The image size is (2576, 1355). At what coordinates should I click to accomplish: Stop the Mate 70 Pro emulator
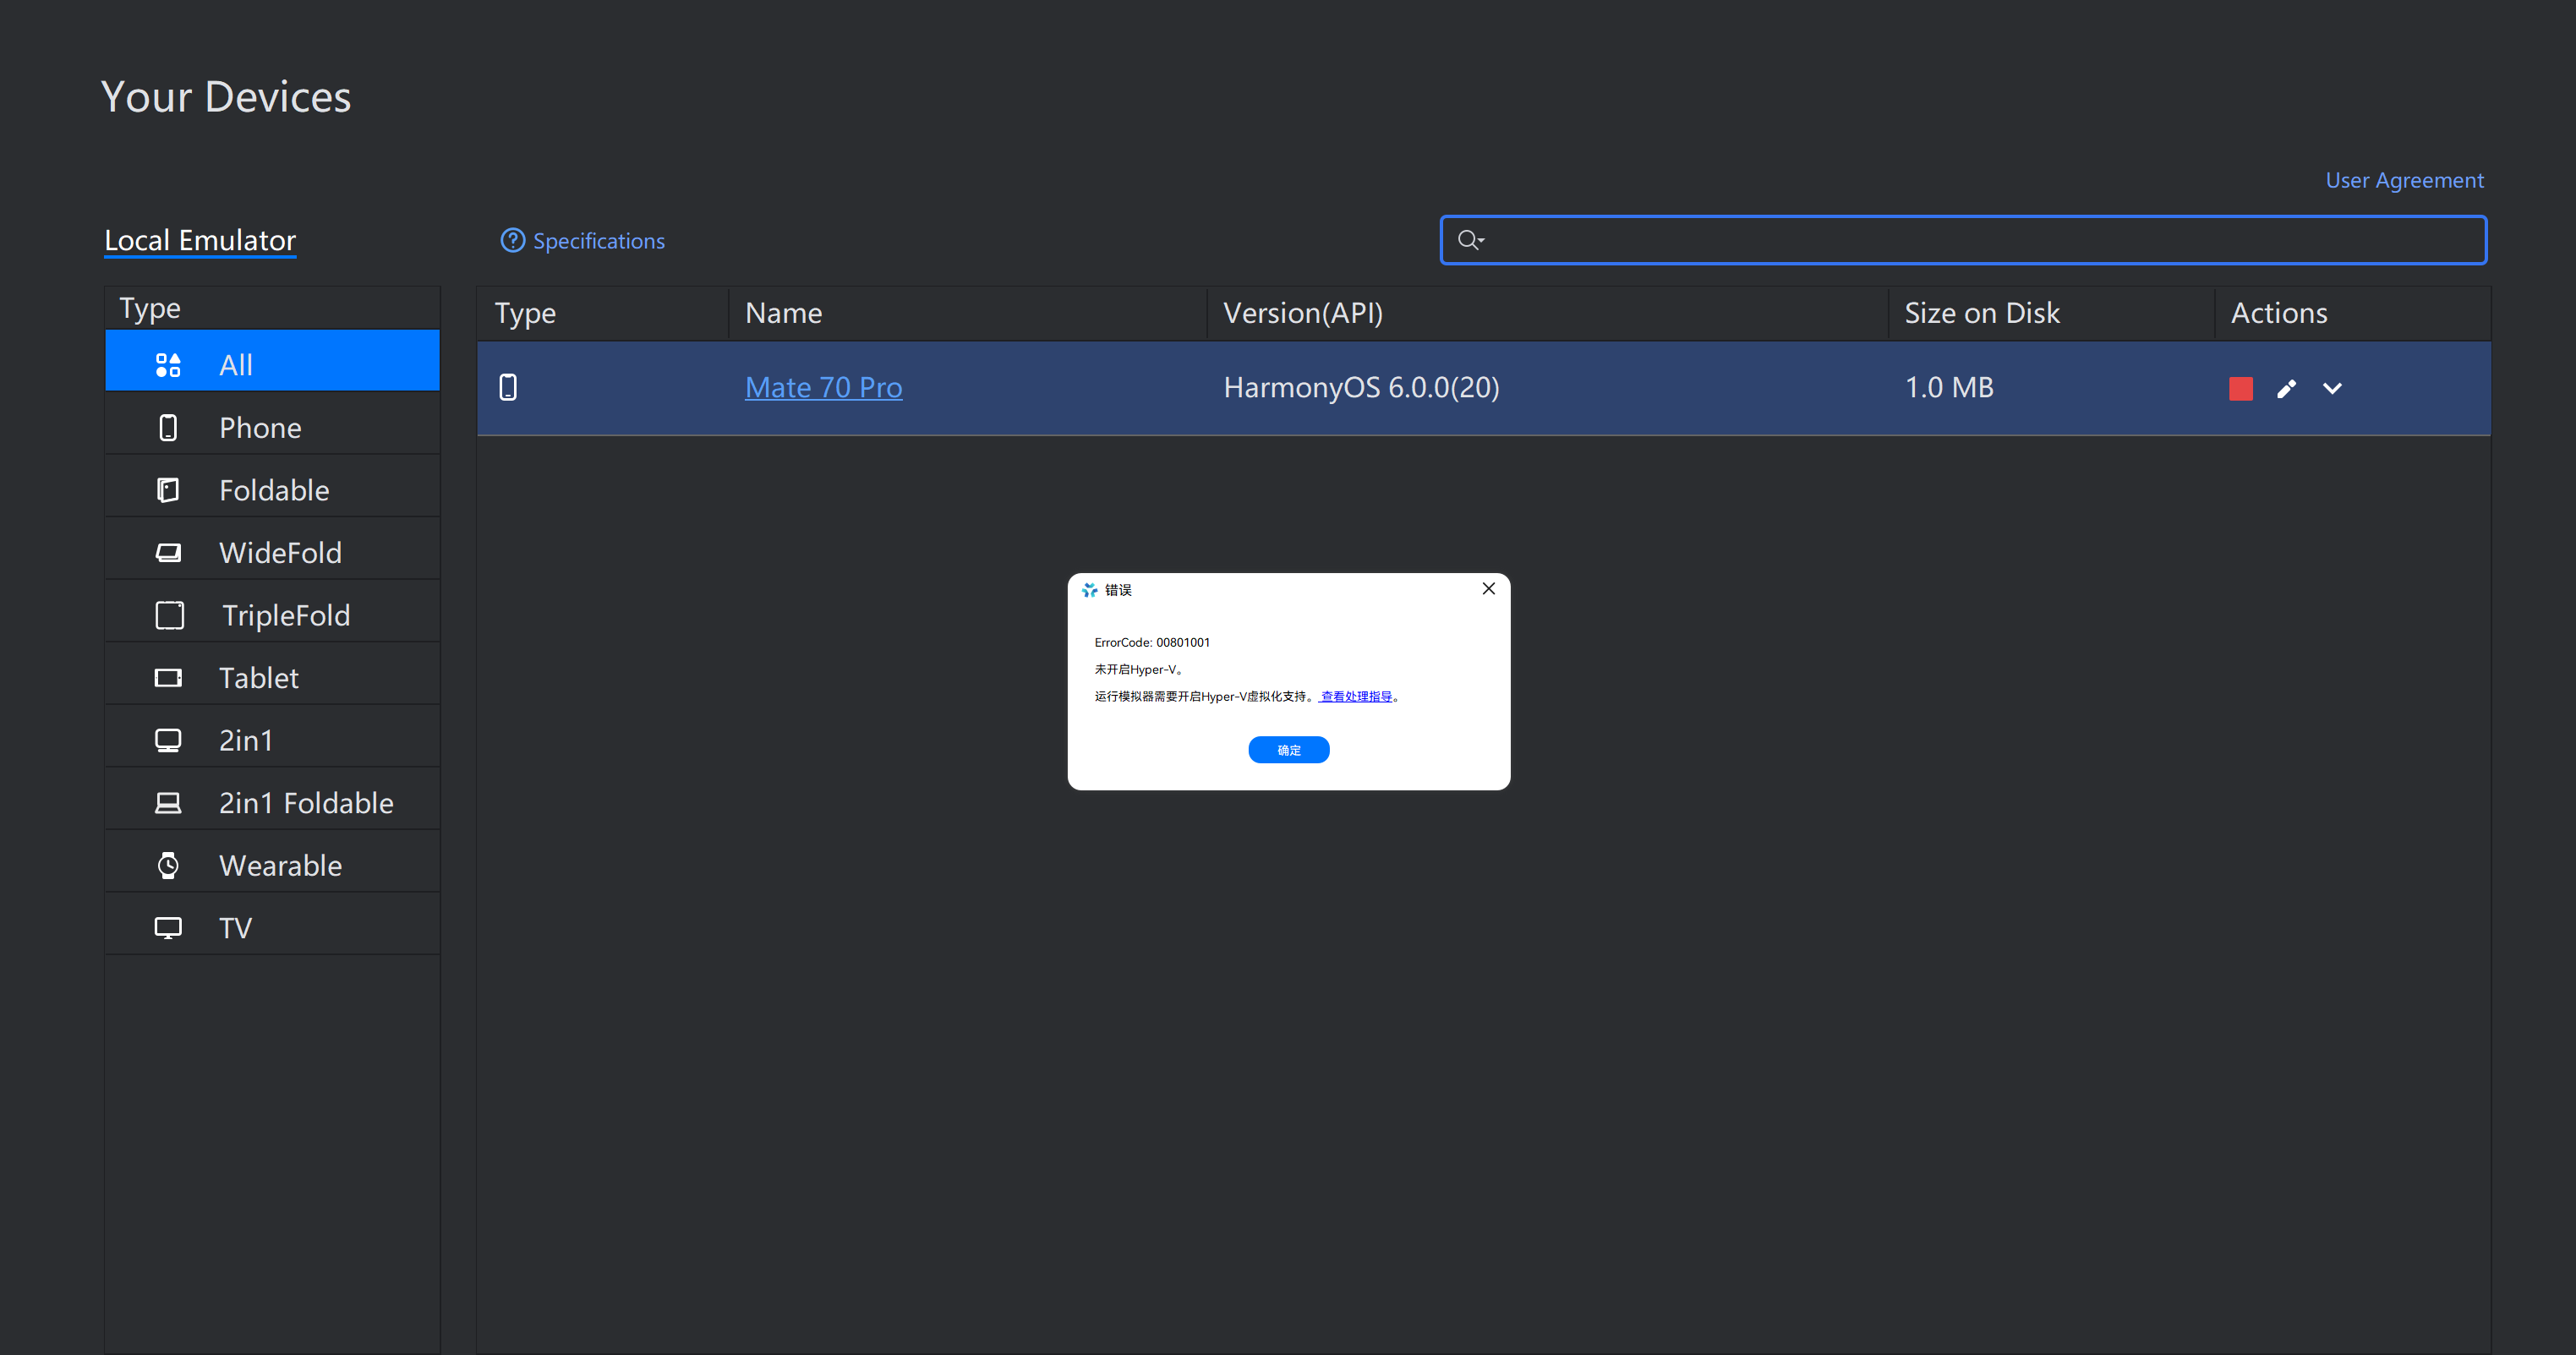[x=2240, y=389]
